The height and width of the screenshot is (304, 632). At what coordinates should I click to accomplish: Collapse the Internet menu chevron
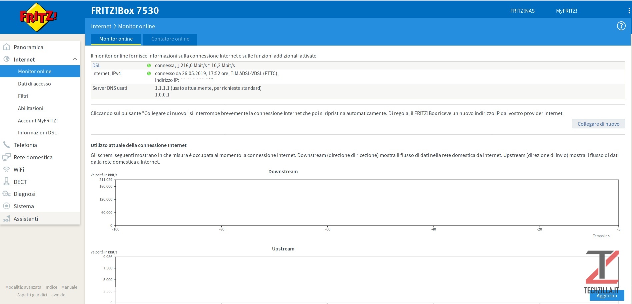75,59
